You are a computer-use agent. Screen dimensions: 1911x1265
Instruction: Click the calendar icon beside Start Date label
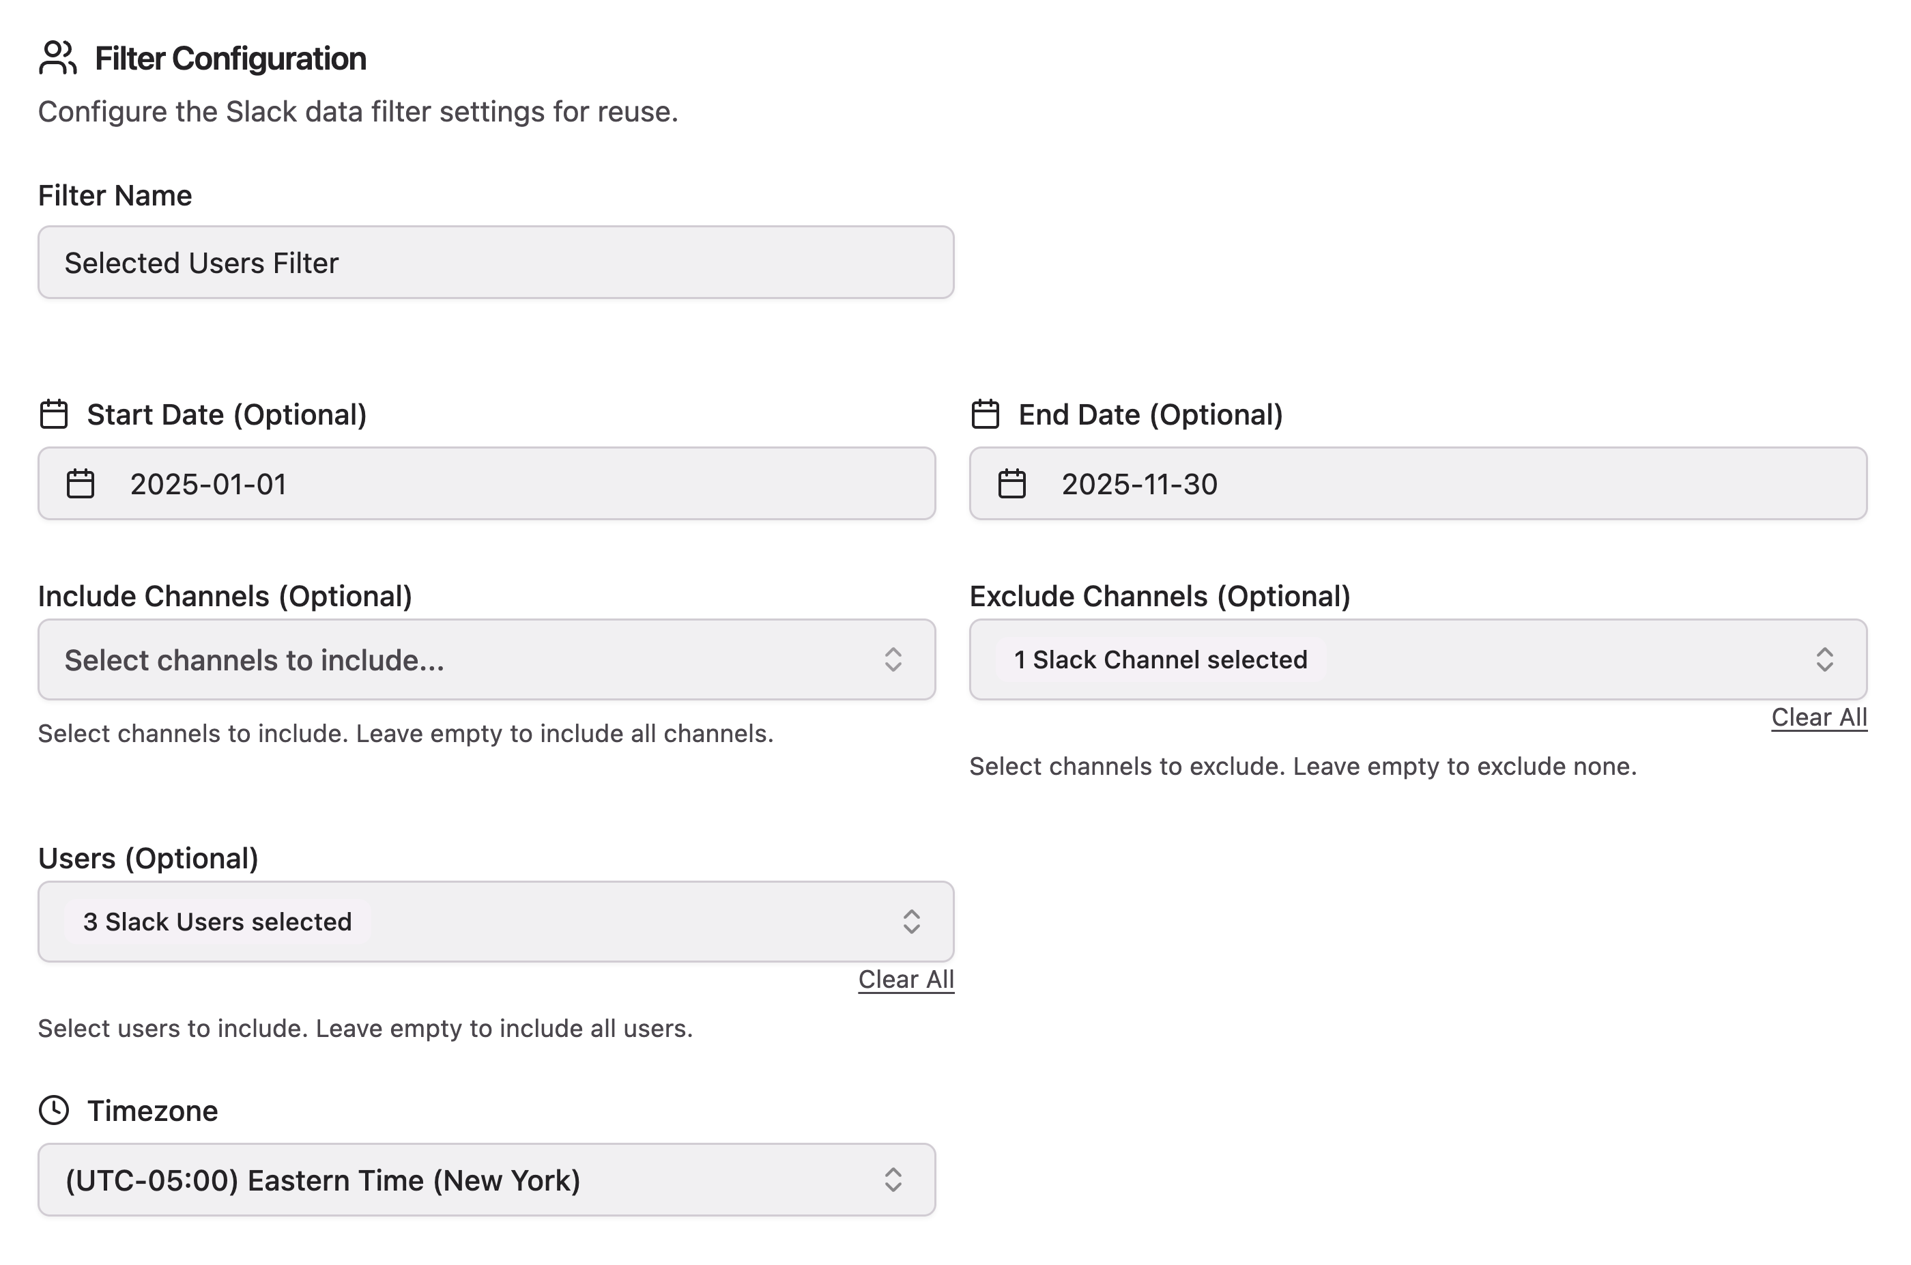54,414
